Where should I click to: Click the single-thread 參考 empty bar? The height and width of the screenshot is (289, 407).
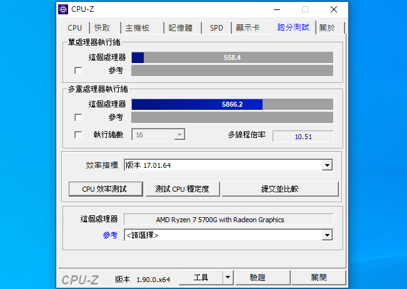(x=233, y=71)
